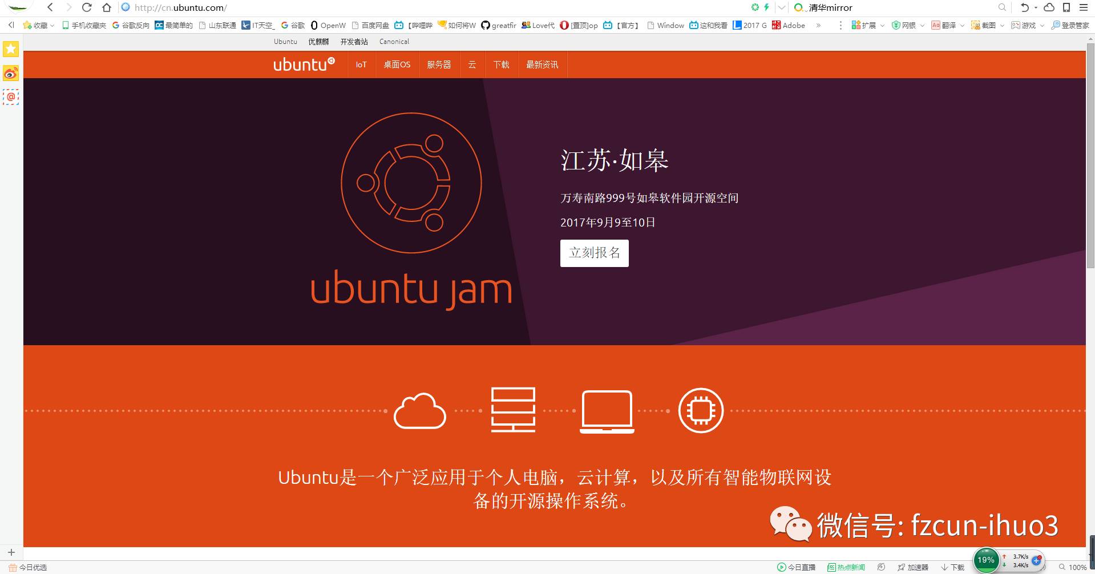Go forward with the browser forward arrow
Viewport: 1095px width, 574px height.
pyautogui.click(x=69, y=7)
